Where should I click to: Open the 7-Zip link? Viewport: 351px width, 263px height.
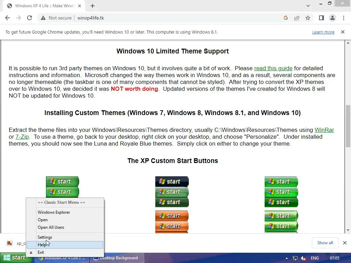point(22,137)
